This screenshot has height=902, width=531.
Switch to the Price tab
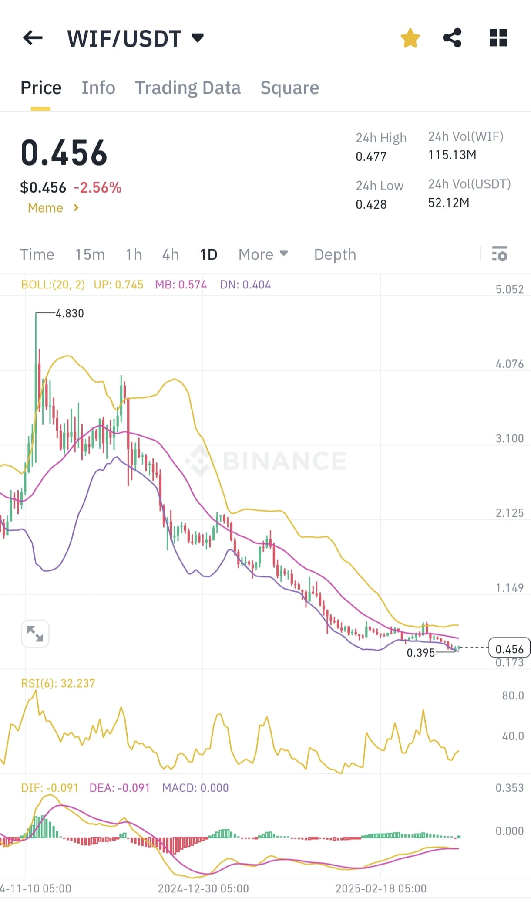point(41,88)
